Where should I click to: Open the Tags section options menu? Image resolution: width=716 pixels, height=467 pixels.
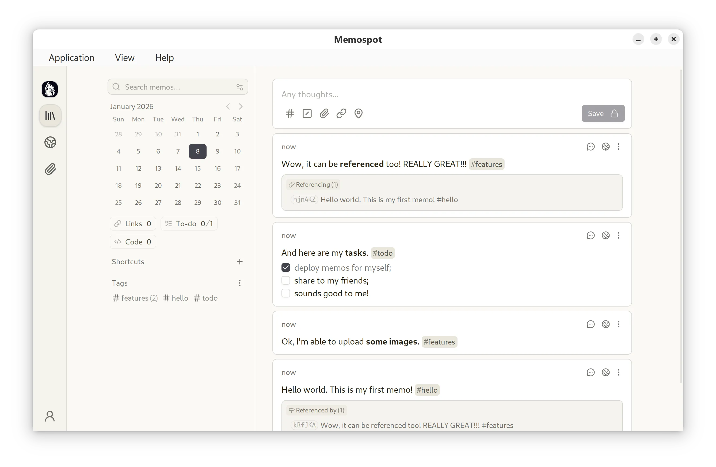[239, 283]
